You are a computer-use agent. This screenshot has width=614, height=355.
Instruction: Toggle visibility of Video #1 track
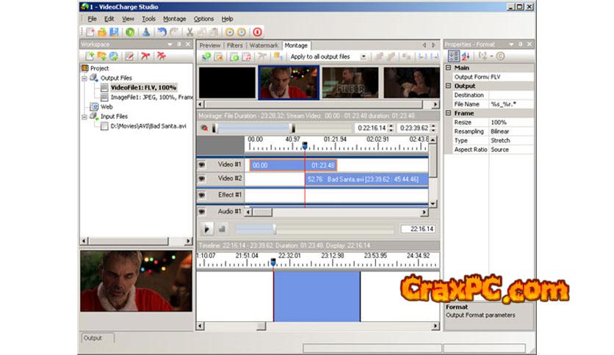tap(202, 165)
